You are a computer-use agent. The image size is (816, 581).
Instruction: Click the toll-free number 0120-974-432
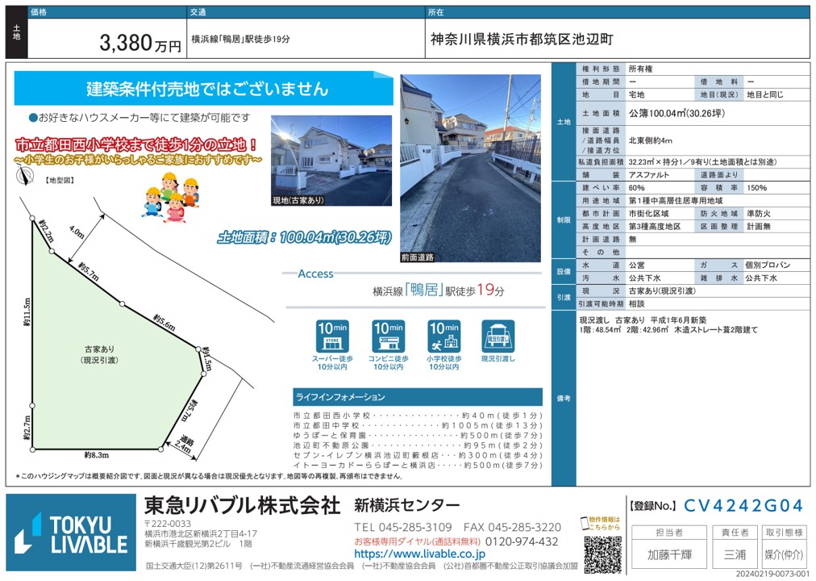512,541
